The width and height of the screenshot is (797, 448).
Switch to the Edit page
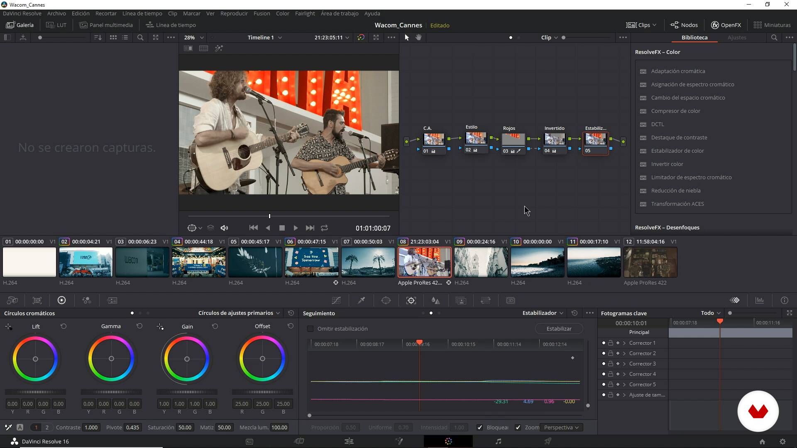[x=349, y=441]
